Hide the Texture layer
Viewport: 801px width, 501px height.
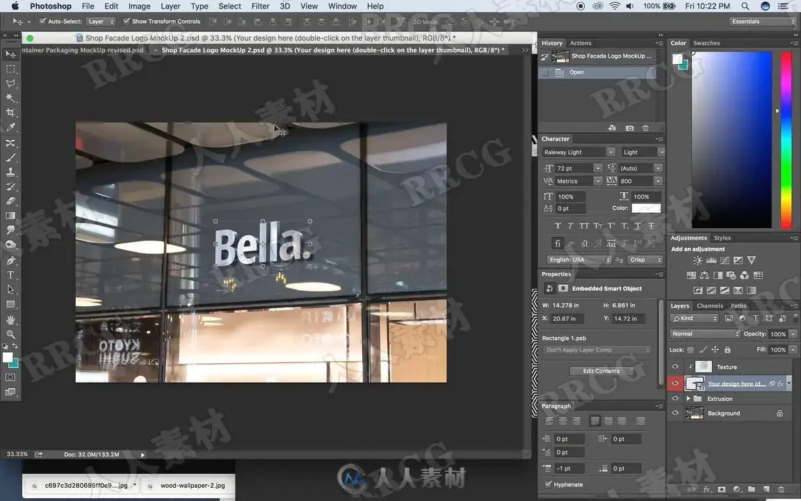(675, 367)
